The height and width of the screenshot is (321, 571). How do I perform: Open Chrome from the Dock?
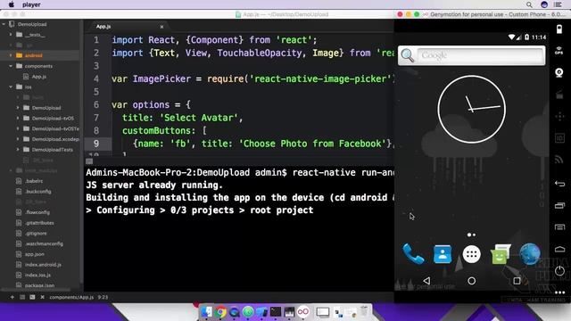pyautogui.click(x=220, y=312)
